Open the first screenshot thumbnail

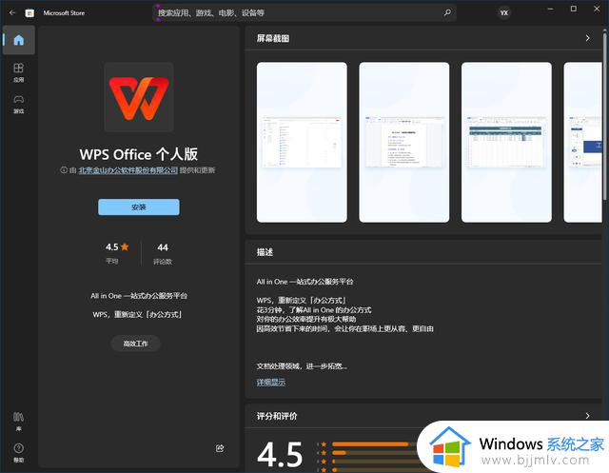[302, 142]
